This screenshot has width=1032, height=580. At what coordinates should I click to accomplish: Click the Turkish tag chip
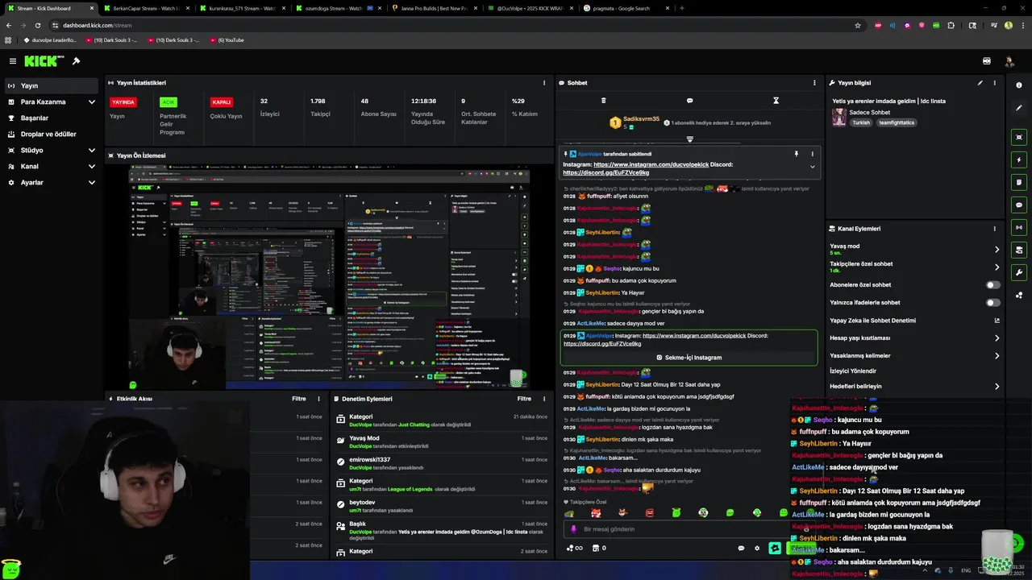click(x=861, y=123)
